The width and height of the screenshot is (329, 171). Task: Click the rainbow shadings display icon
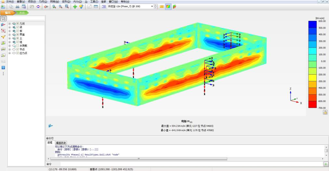pyautogui.click(x=168, y=6)
